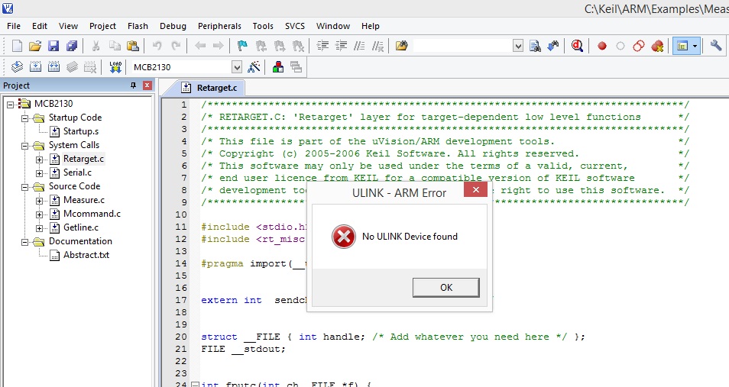The width and height of the screenshot is (729, 387).
Task: Open the Project menu
Action: point(102,26)
